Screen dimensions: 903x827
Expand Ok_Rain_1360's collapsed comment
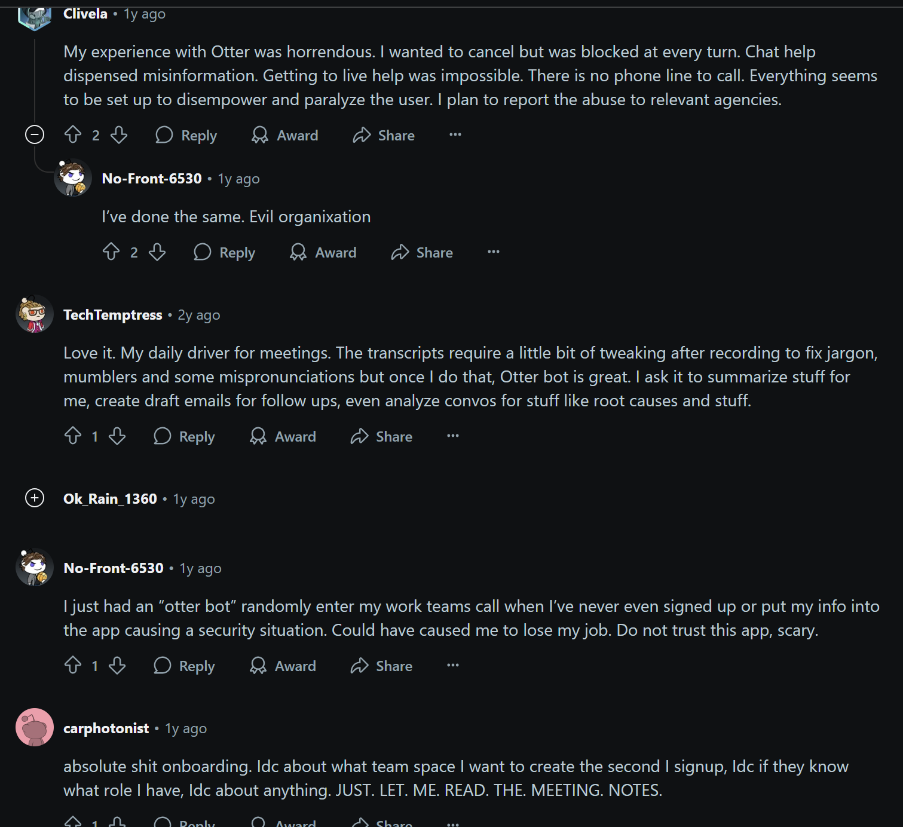point(35,498)
